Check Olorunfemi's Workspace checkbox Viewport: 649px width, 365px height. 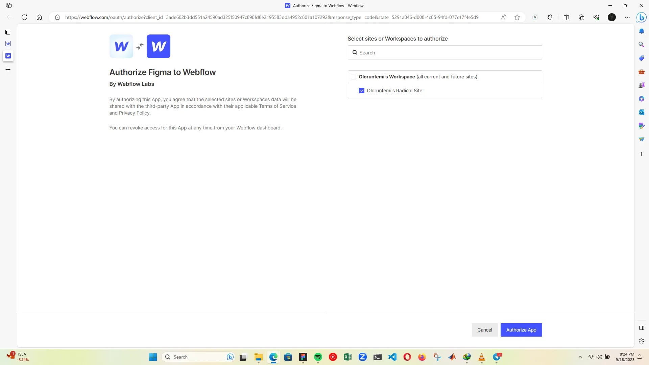pyautogui.click(x=354, y=77)
